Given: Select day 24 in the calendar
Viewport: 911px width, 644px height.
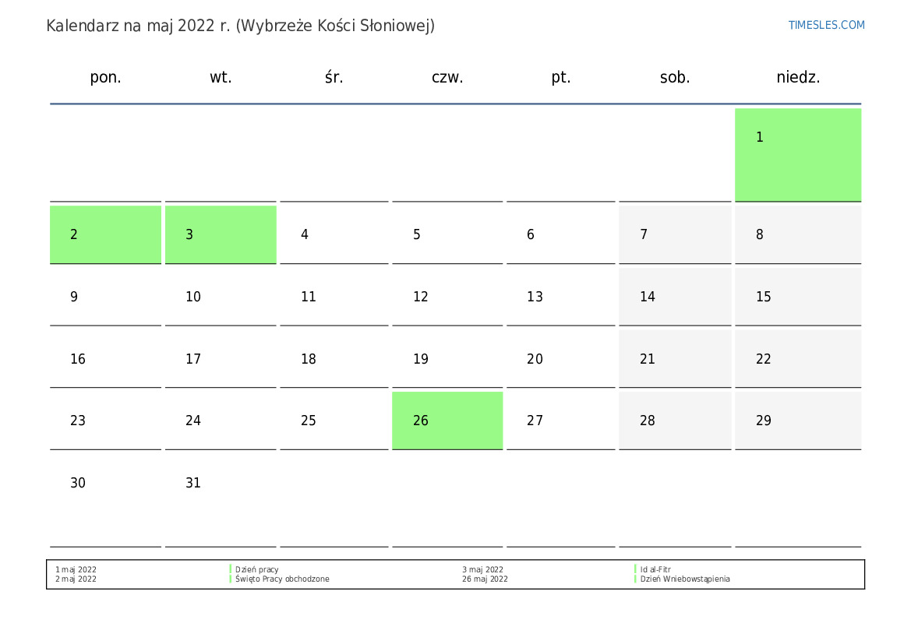Looking at the screenshot, I should click(221, 421).
